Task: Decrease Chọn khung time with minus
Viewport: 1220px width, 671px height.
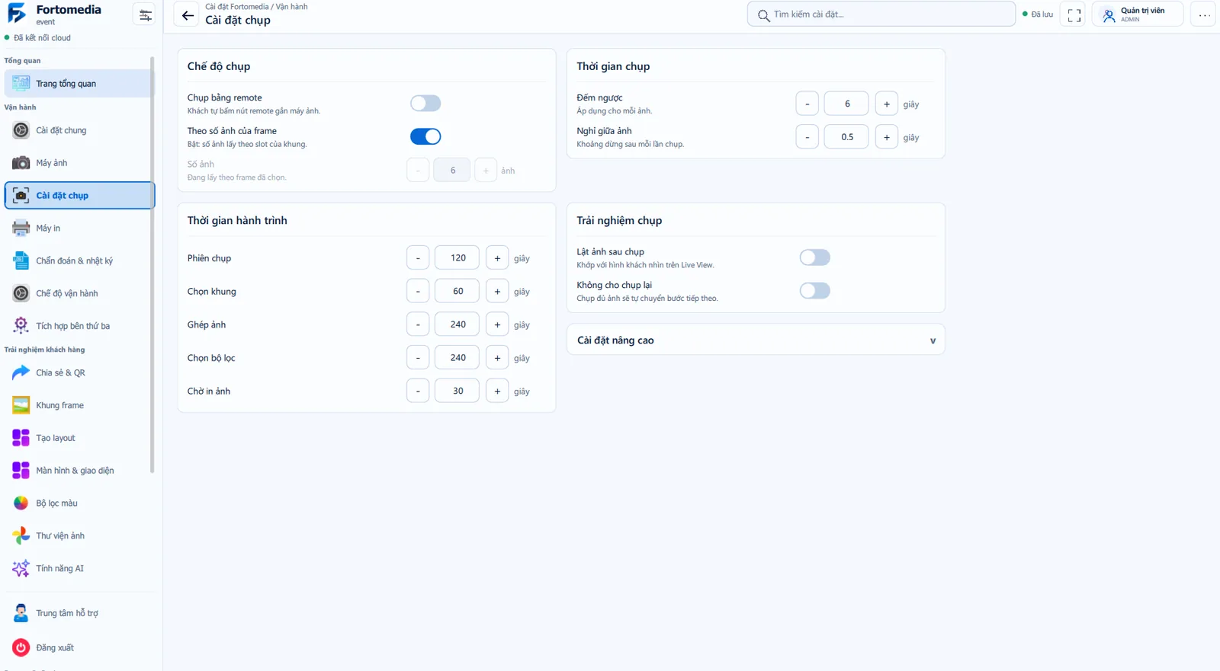Action: [418, 292]
